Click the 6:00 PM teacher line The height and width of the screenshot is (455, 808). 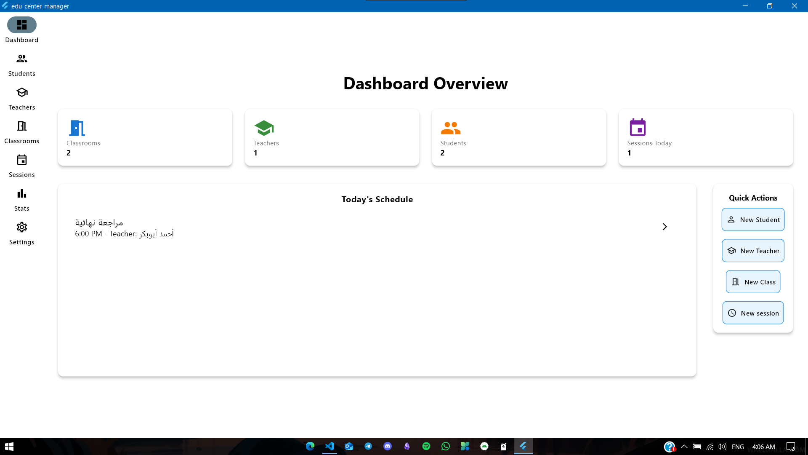click(x=124, y=234)
